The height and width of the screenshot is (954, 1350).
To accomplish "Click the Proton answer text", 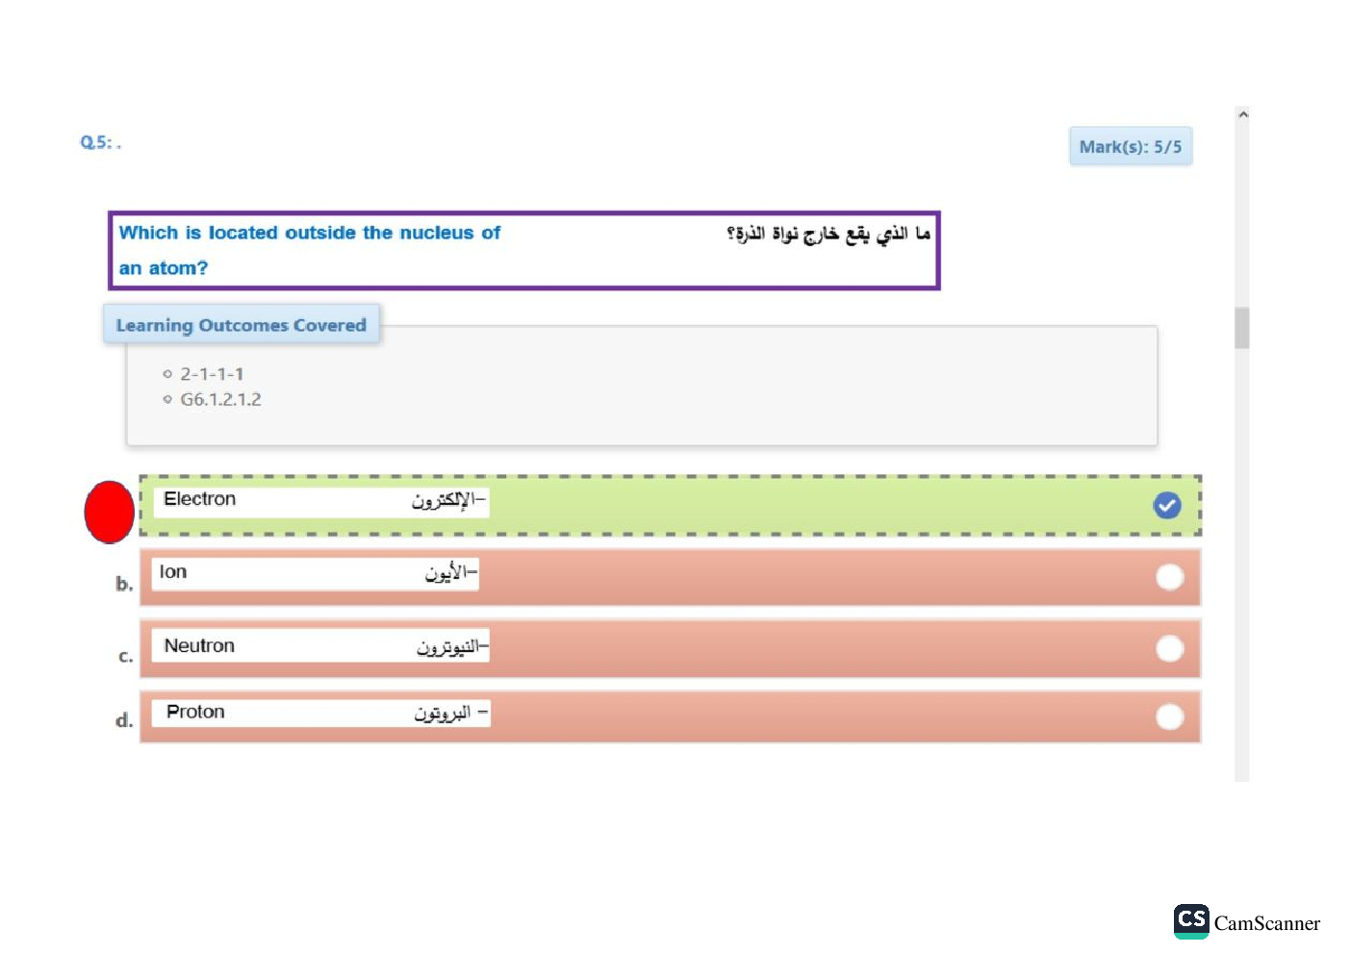I will [195, 713].
